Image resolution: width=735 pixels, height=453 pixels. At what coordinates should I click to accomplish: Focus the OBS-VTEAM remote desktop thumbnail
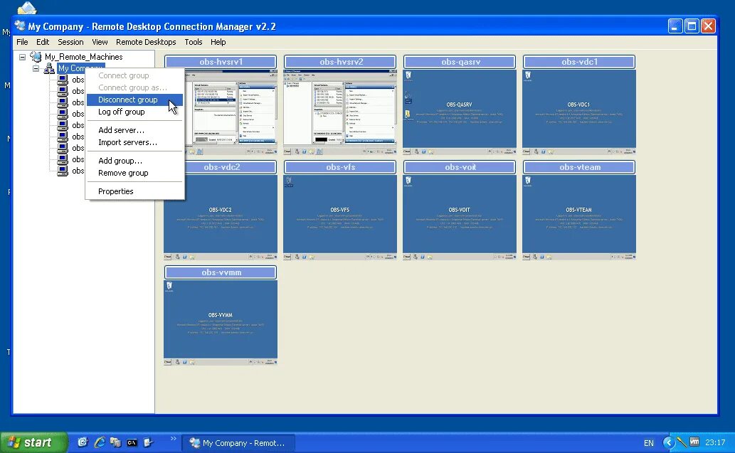(x=579, y=218)
